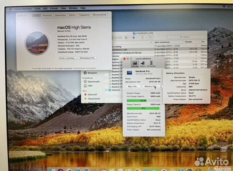
Task: Open the History tab in coconutBattery
Action: (143, 64)
